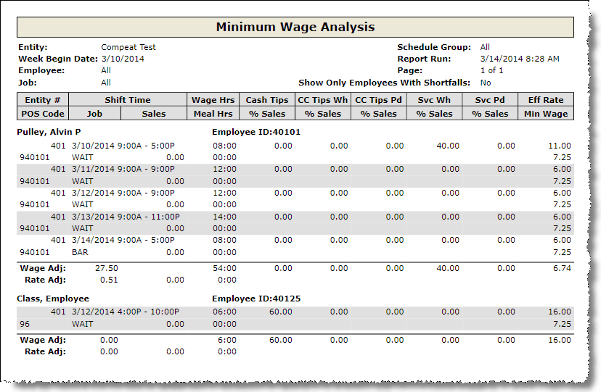The image size is (601, 392).
Task: Select the 0.51 rate adjustment value
Action: (108, 280)
